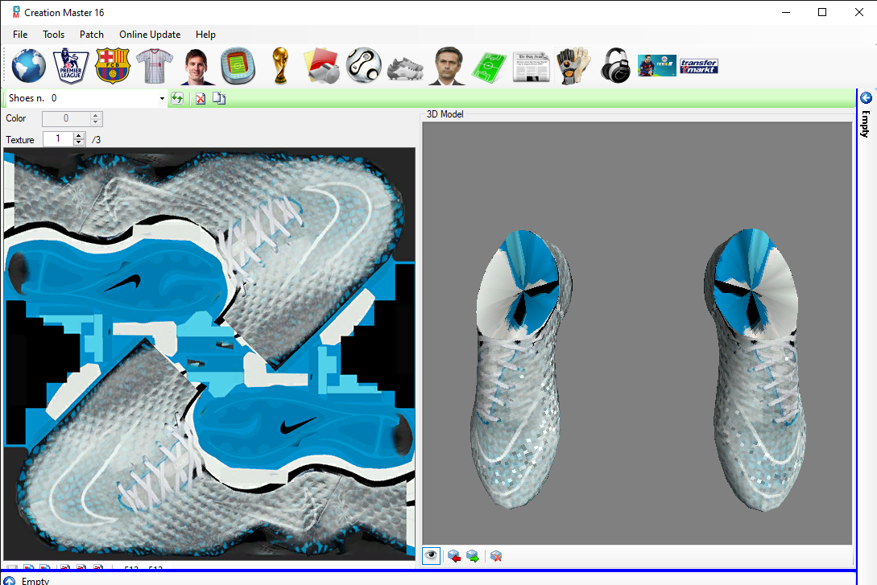The height and width of the screenshot is (585, 877).
Task: Click the Texture label
Action: 20,140
